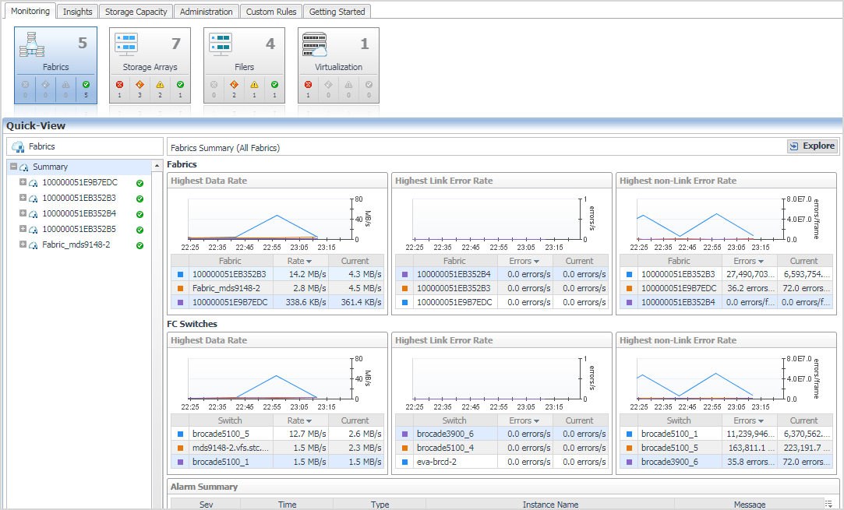Expand the 100000051E9B7EDC fabric node
Image resolution: width=844 pixels, height=510 pixels.
[x=23, y=182]
